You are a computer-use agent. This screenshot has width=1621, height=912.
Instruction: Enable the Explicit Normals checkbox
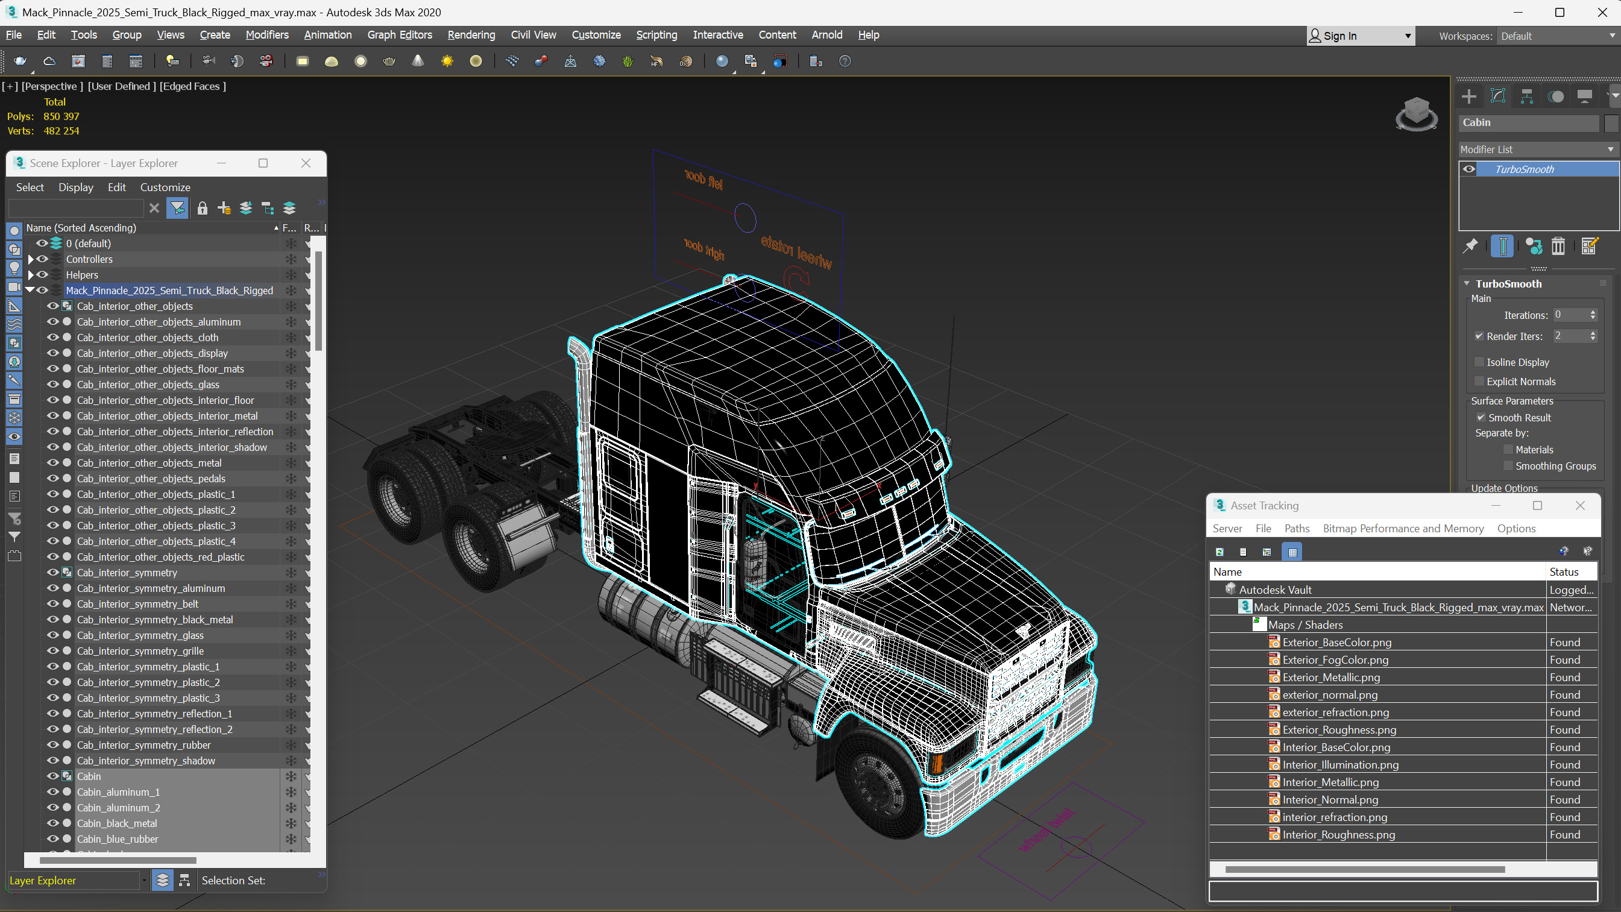[1479, 382]
